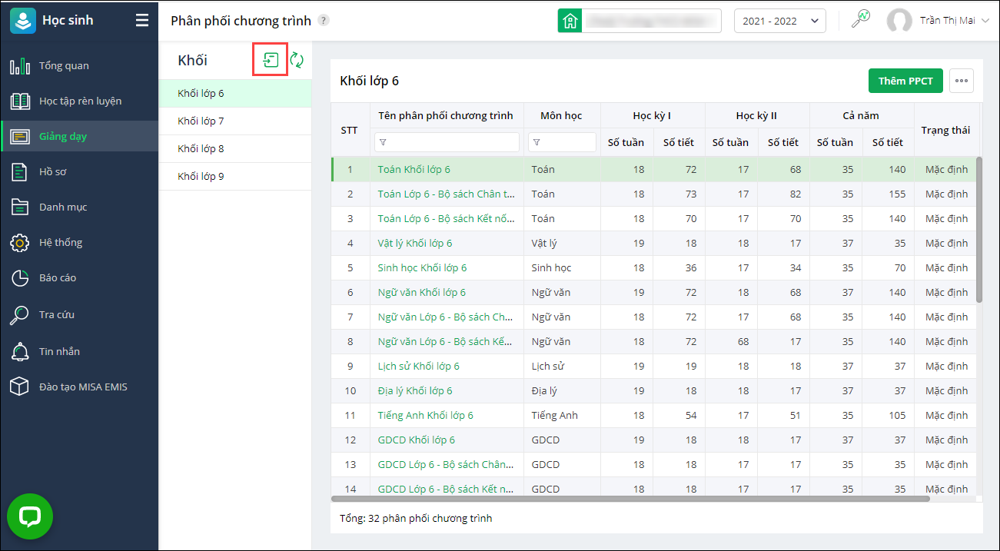
Task: Click the Danh mục folder icon
Action: click(20, 207)
